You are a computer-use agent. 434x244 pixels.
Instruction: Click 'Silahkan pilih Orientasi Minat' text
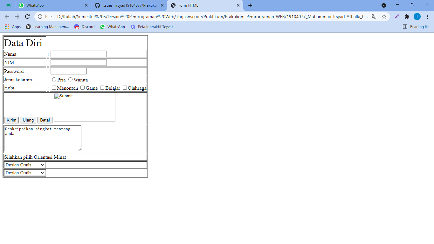36,157
